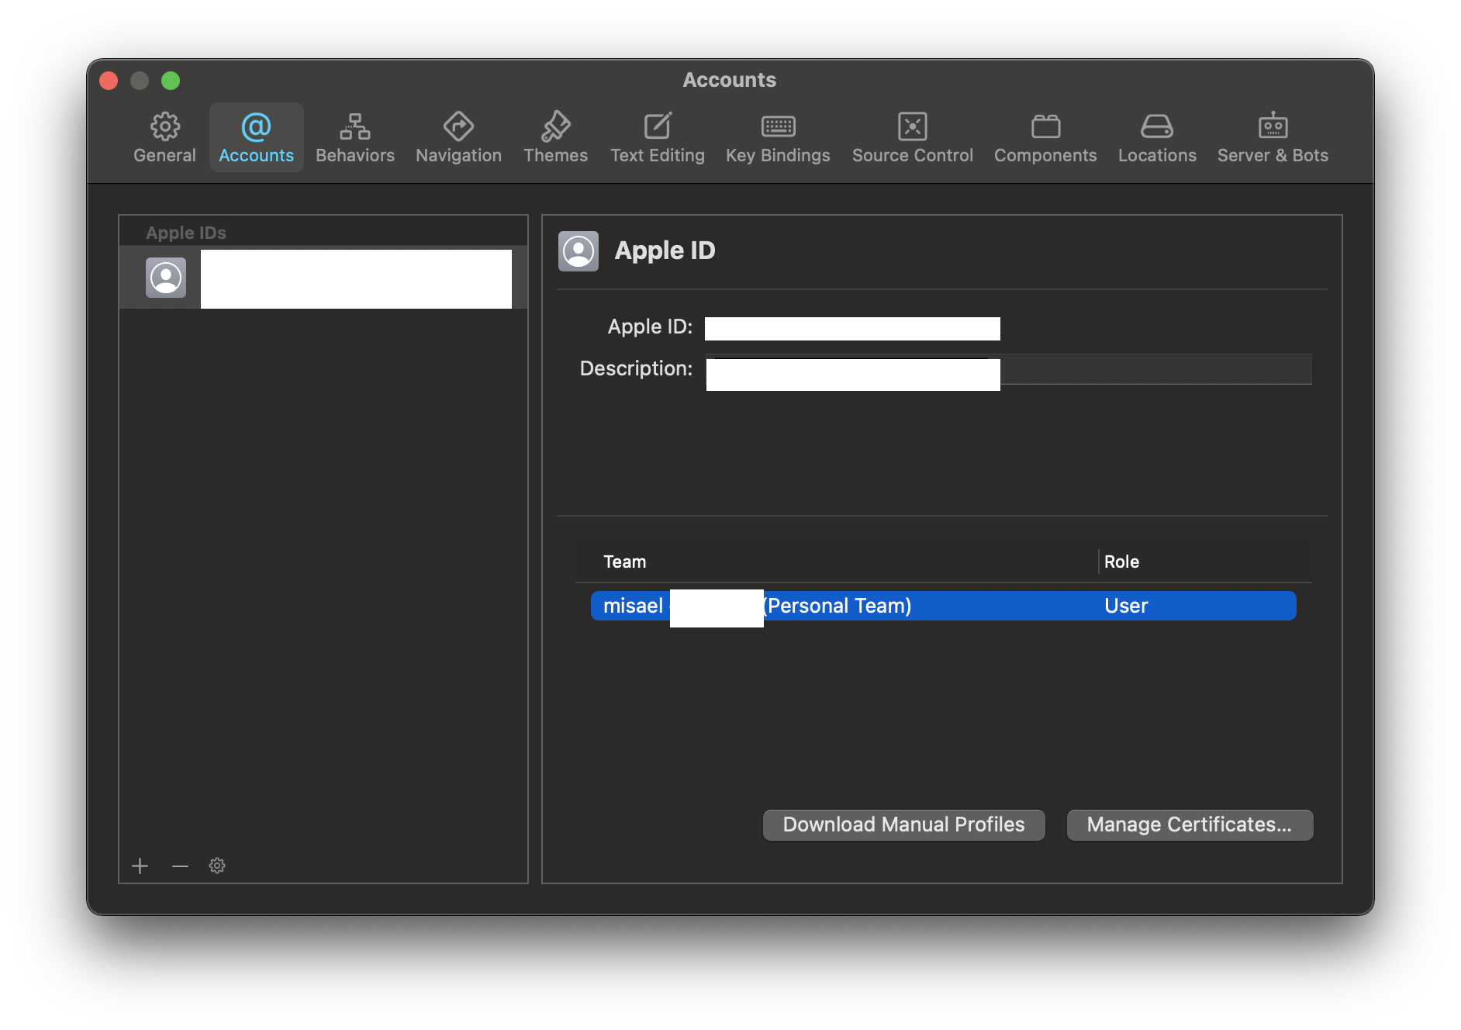Open the General preferences gear icon

pos(164,126)
